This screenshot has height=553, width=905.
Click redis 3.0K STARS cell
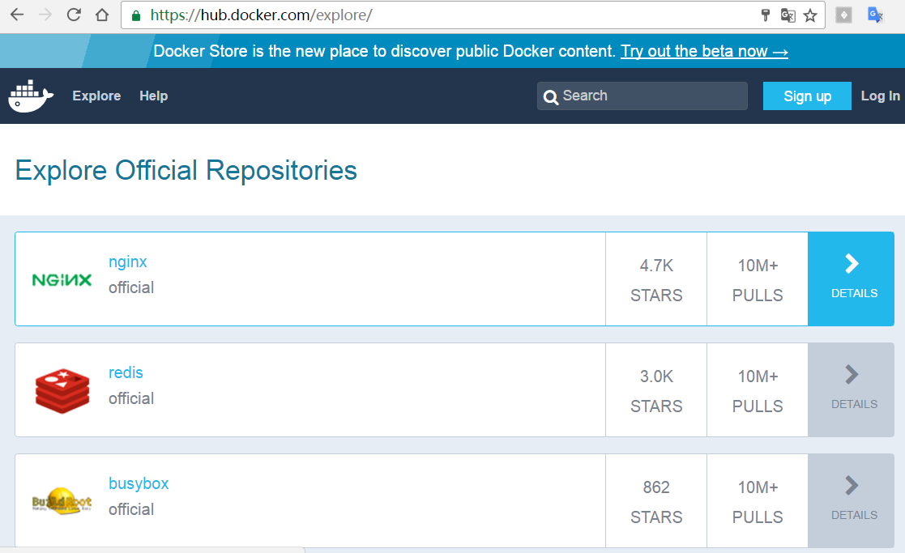pos(656,389)
